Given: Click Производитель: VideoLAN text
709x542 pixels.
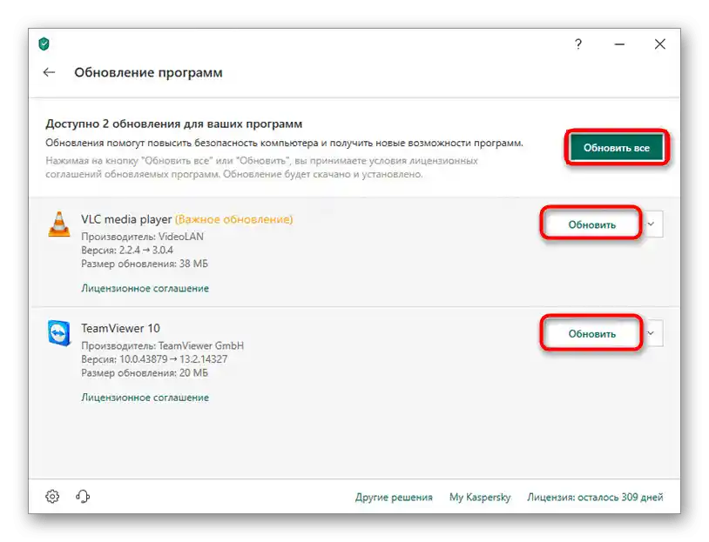Looking at the screenshot, I should [x=143, y=237].
